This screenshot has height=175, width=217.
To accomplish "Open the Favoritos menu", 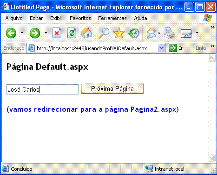I will 80,18.
